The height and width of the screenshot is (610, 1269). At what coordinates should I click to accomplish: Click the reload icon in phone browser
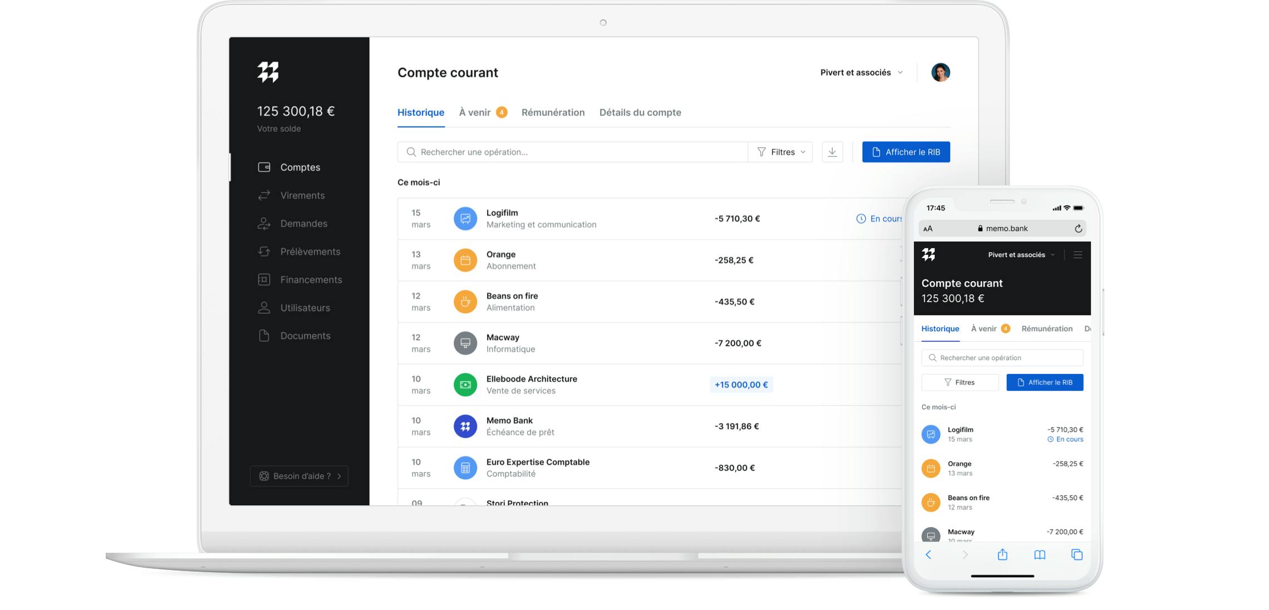pyautogui.click(x=1078, y=228)
